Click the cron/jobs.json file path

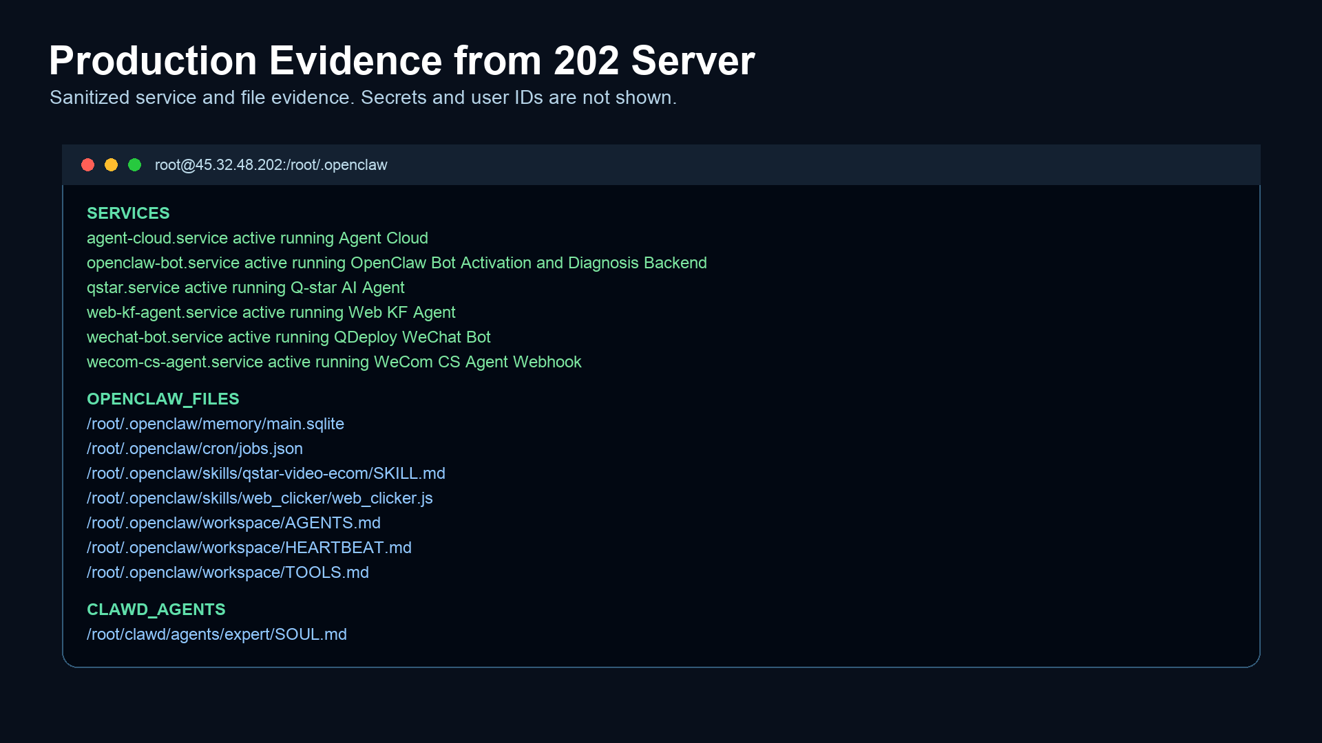click(x=195, y=449)
